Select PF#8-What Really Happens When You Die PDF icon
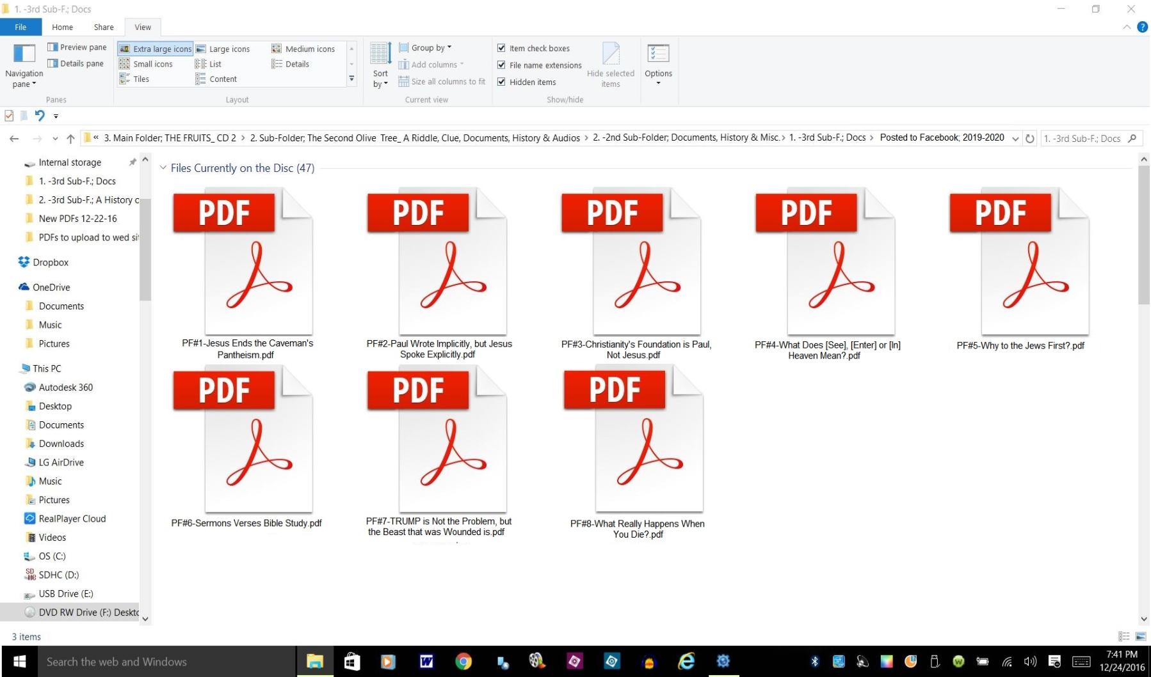Viewport: 1151px width, 677px height. tap(634, 439)
